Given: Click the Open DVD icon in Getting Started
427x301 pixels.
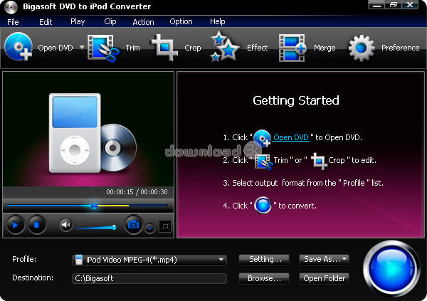Looking at the screenshot, I should tap(262, 138).
